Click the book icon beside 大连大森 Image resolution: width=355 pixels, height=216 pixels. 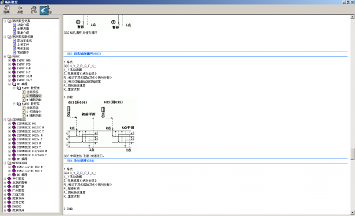point(9,195)
